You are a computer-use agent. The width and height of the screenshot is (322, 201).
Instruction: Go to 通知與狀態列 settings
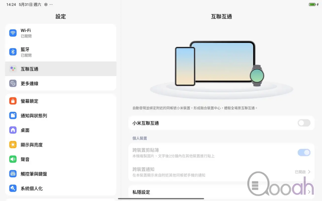(x=61, y=116)
